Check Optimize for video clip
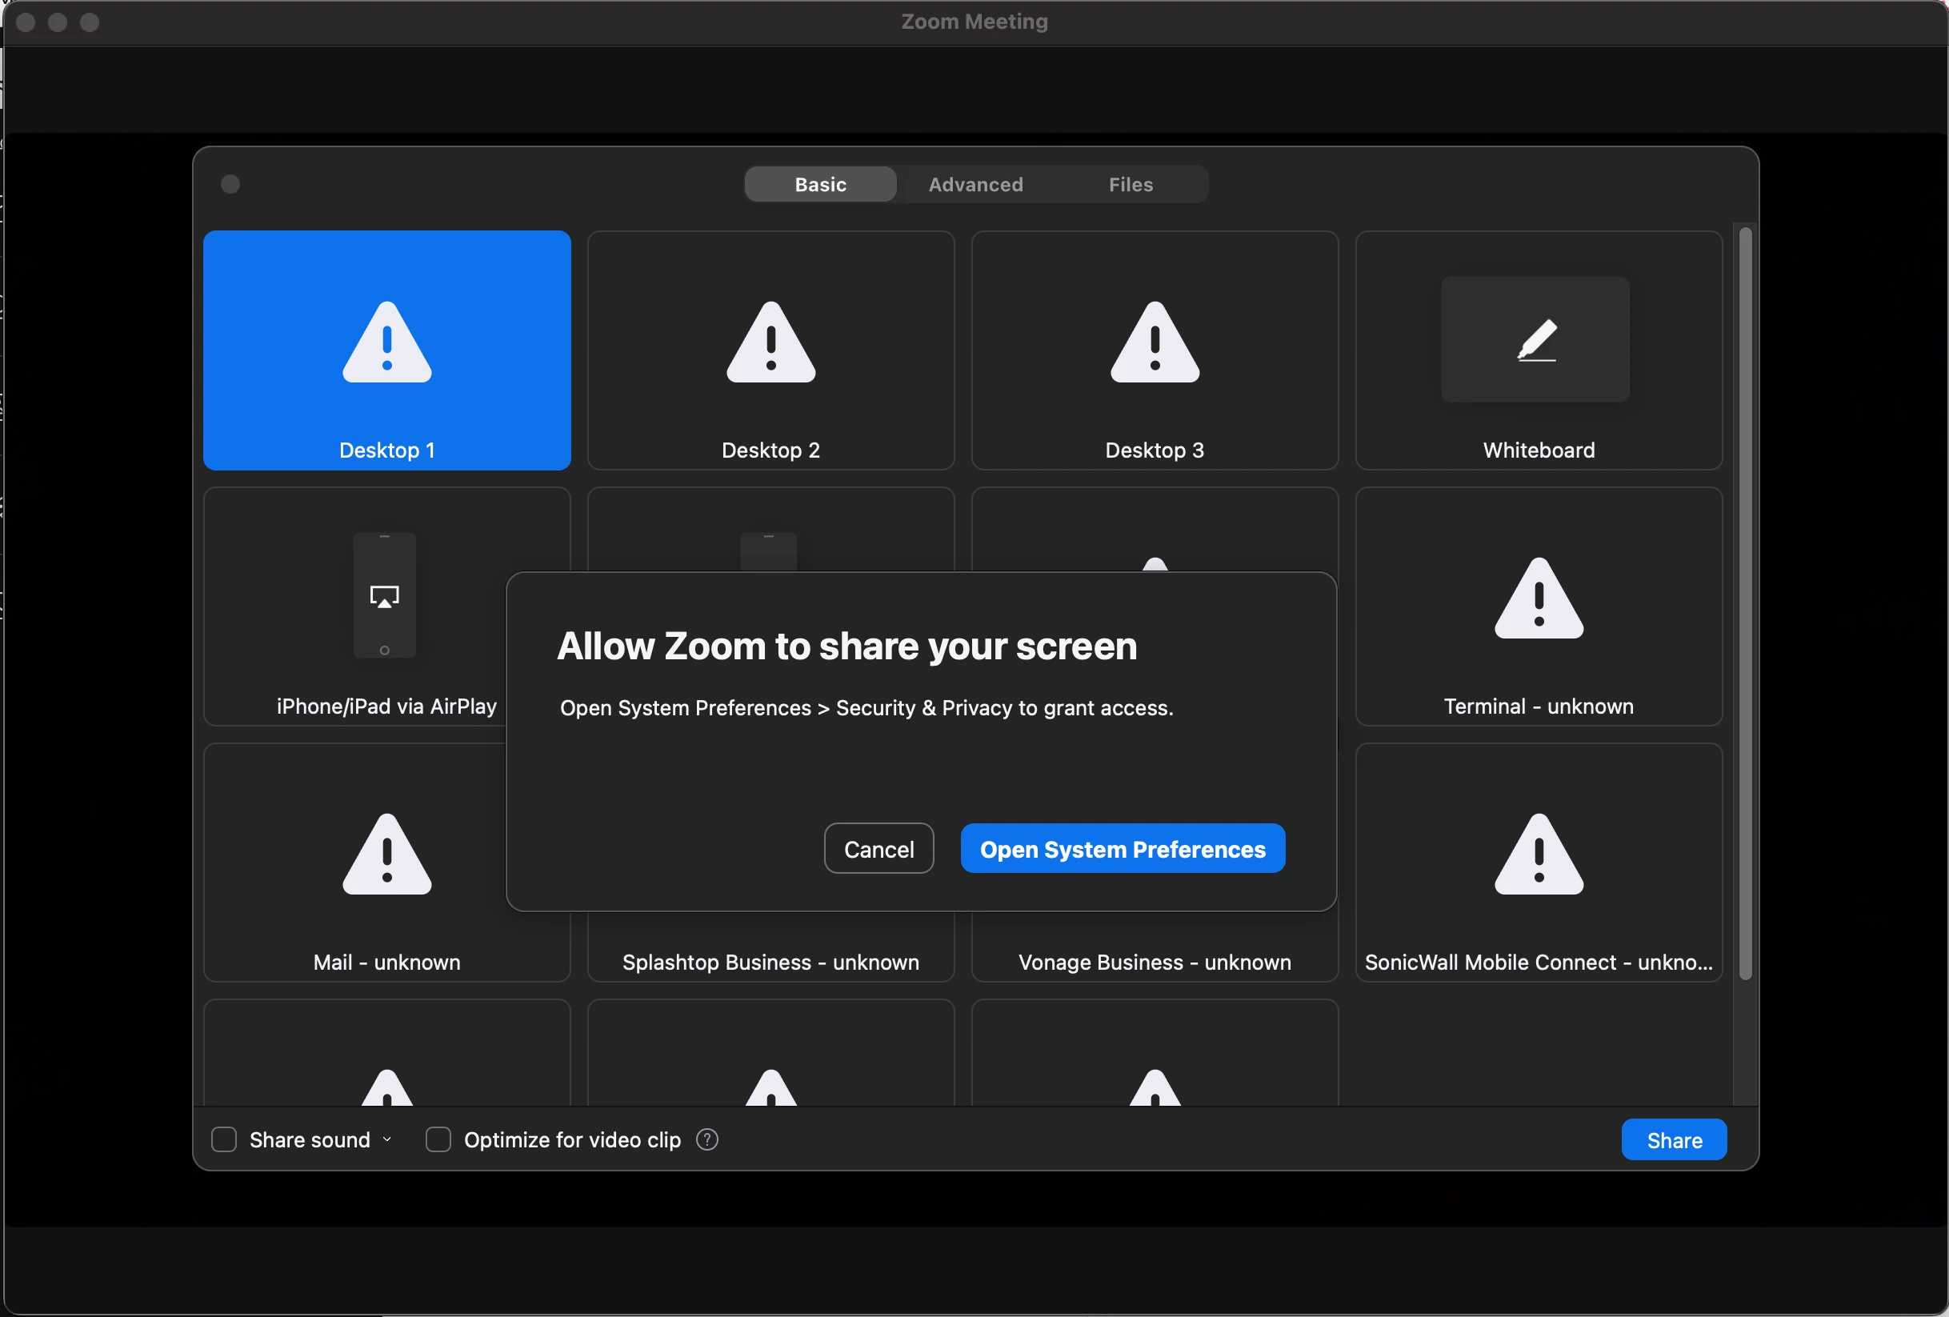This screenshot has height=1317, width=1949. coord(438,1139)
